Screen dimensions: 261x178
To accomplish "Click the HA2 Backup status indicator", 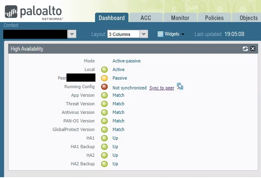I will 104,164.
